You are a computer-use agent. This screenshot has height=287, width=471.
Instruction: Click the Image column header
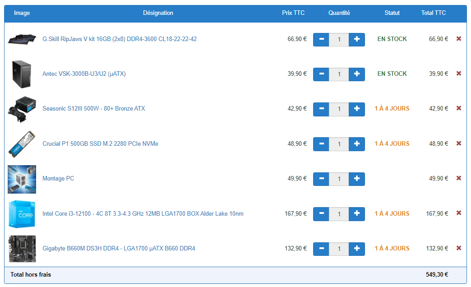[x=22, y=13]
